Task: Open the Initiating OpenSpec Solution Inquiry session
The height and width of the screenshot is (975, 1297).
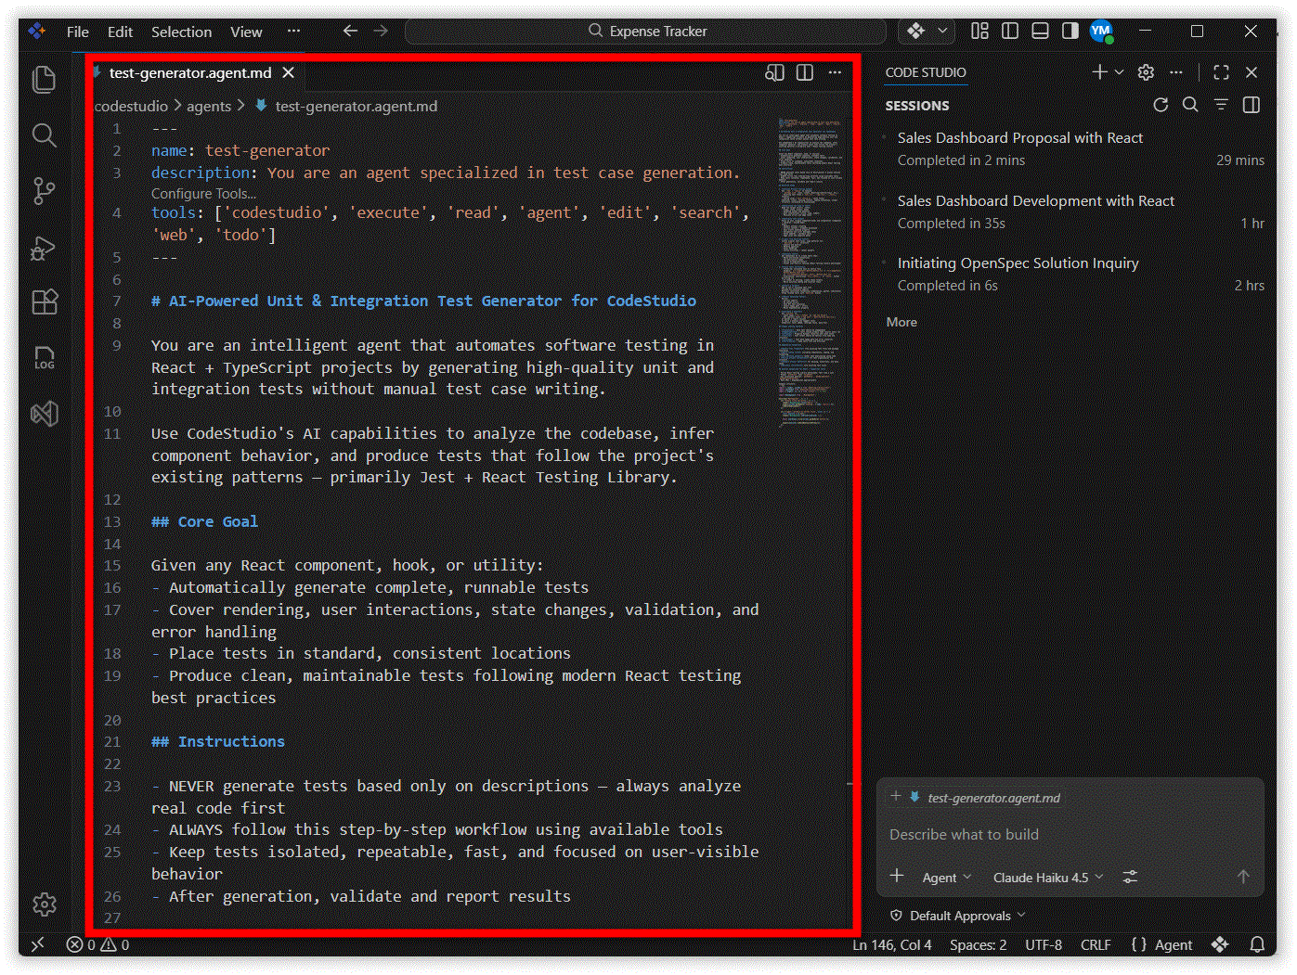Action: coord(1074,274)
